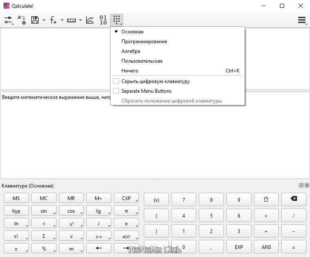Image resolution: width=310 pixels, height=257 pixels.
Task: Enable Скрыть цифровую клавиатуру checkbox
Action: (x=116, y=81)
